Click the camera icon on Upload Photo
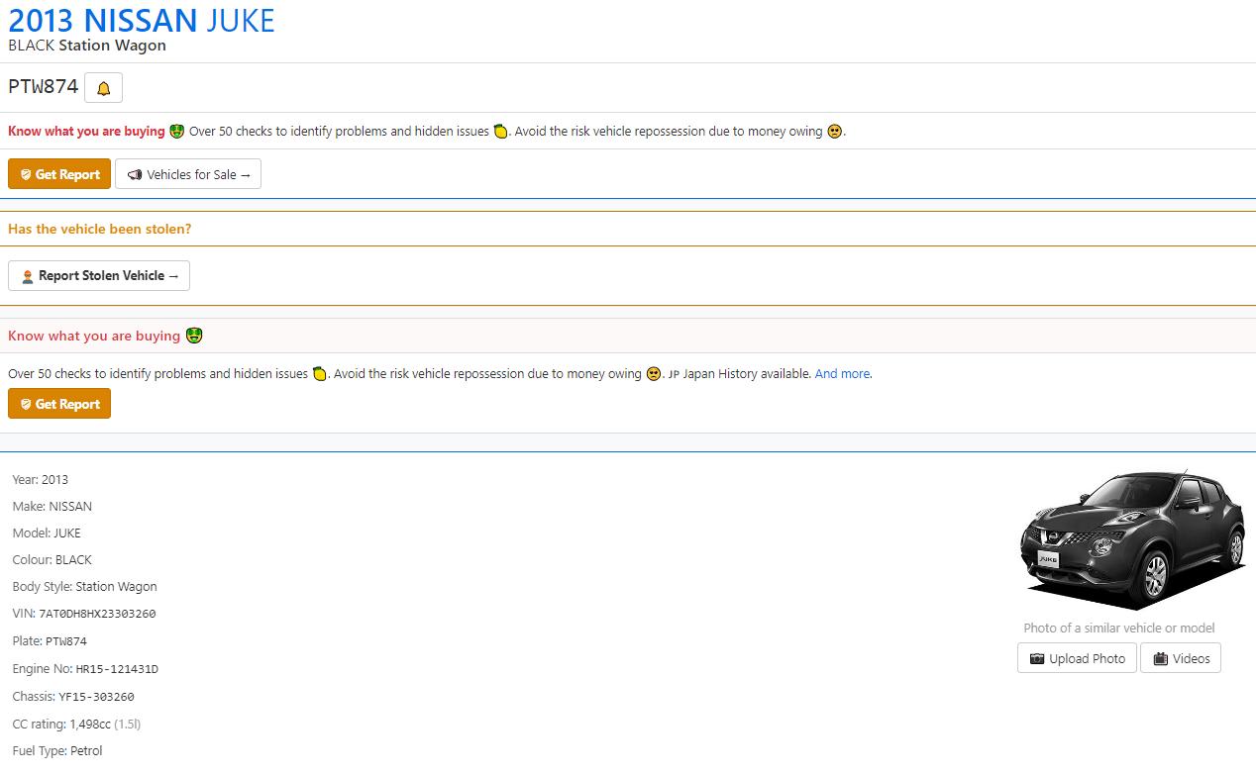 1037,659
